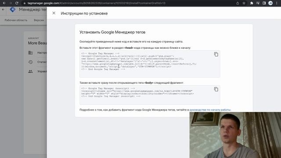Click the browser back arrow
The width and height of the screenshot is (281, 158).
pyautogui.click(x=4, y=3)
